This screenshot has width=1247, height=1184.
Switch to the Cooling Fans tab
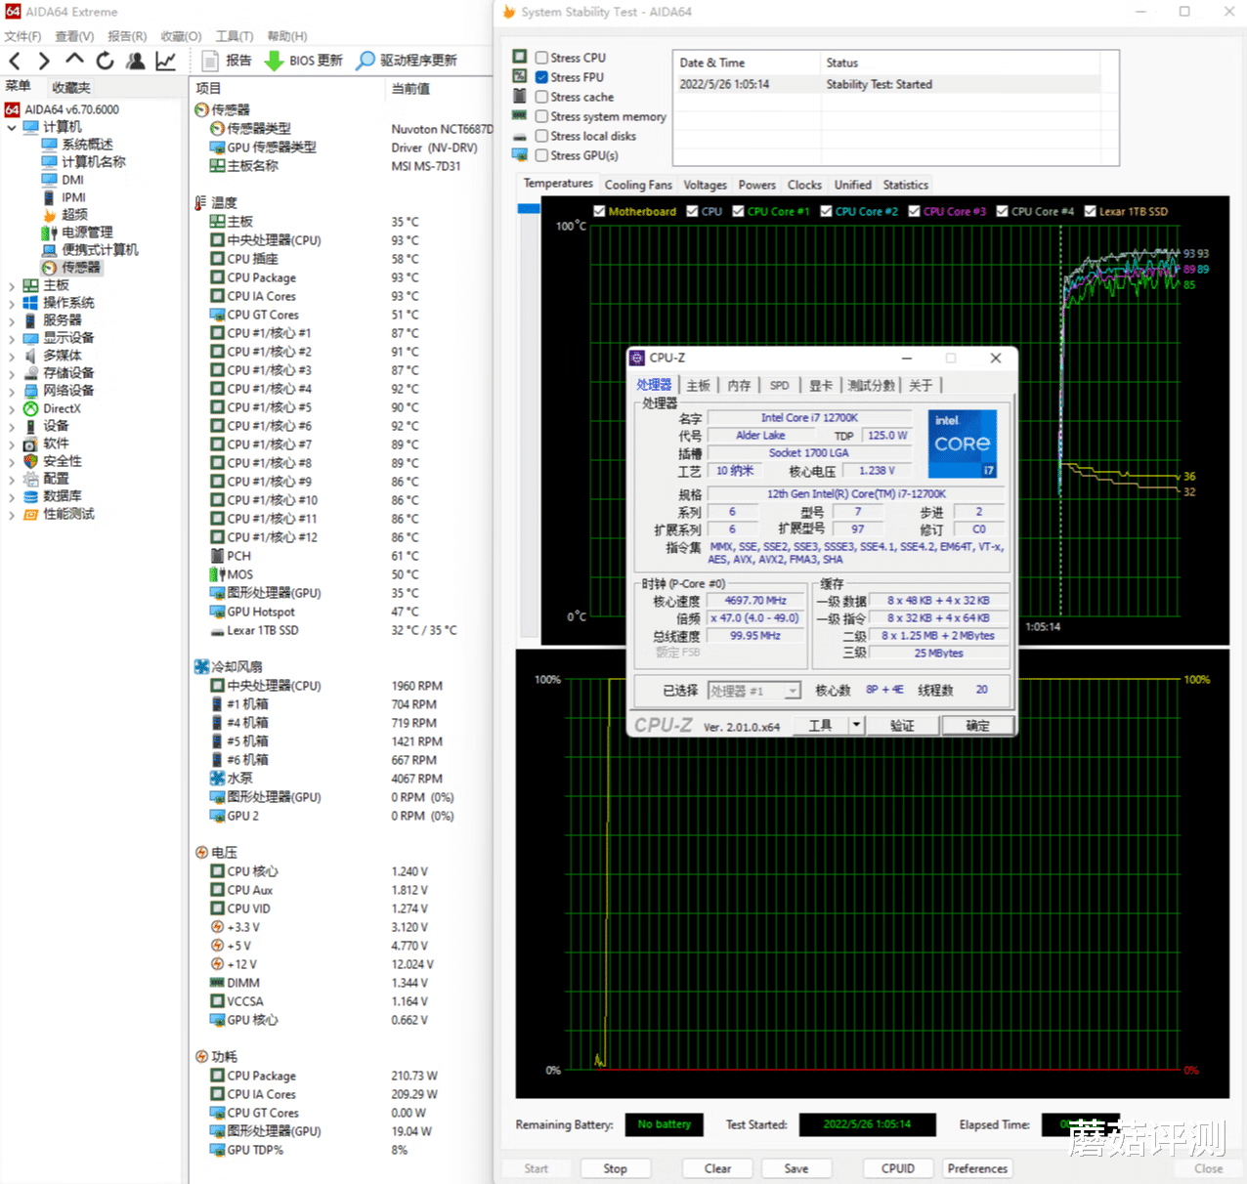click(638, 185)
